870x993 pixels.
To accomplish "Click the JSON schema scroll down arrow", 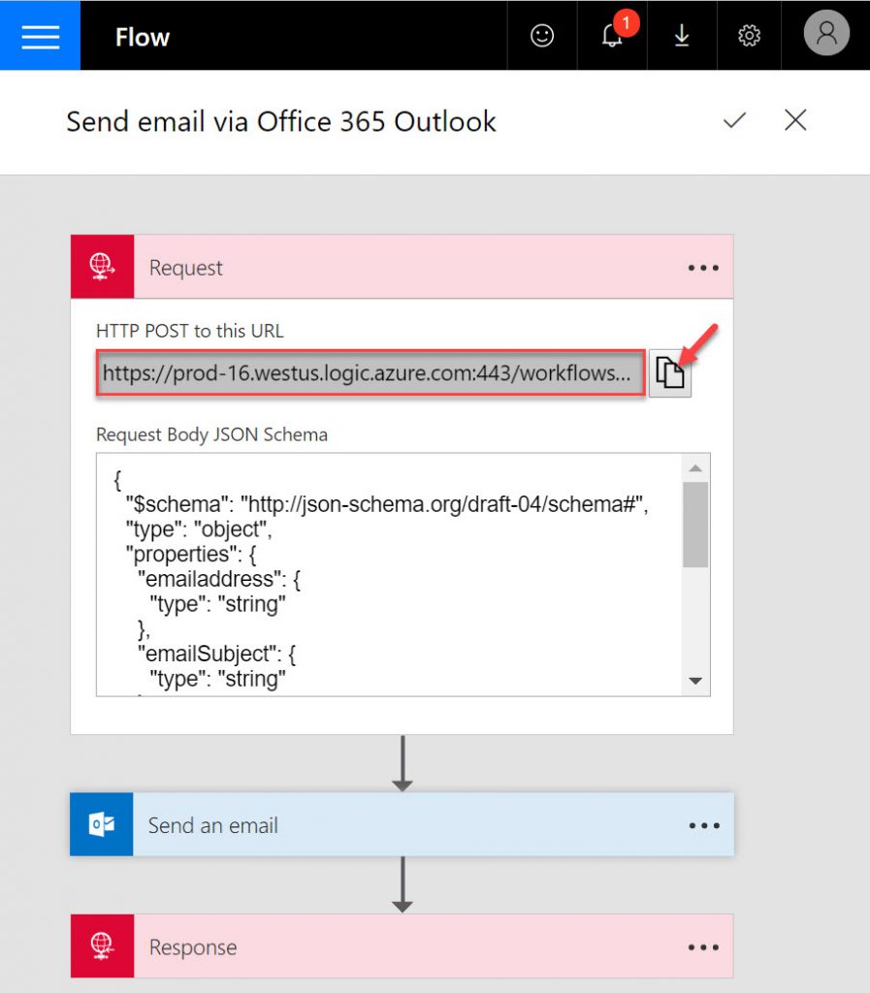I will pyautogui.click(x=695, y=682).
